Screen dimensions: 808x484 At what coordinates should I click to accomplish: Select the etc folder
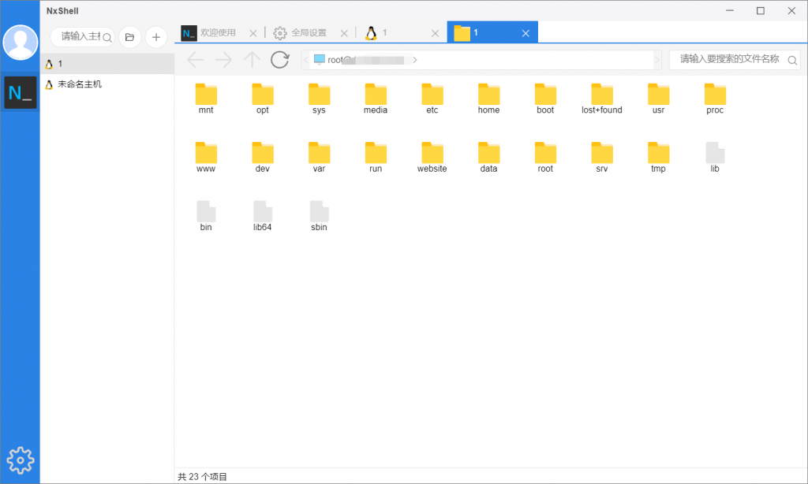(x=432, y=99)
